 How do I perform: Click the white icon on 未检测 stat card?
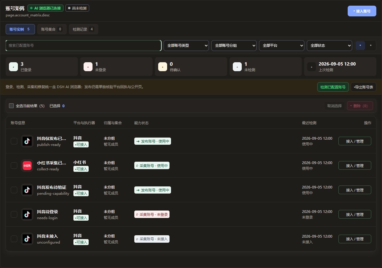(x=237, y=67)
